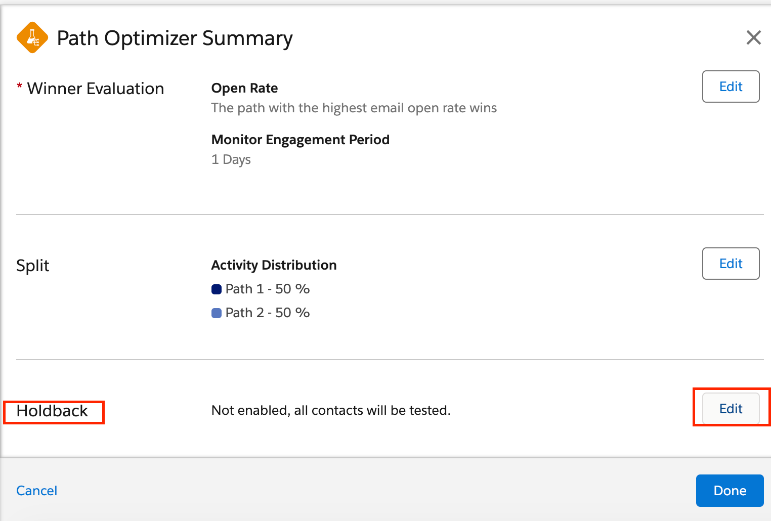Select the Winner Evaluation section label
The height and width of the screenshot is (521, 771).
click(x=96, y=89)
